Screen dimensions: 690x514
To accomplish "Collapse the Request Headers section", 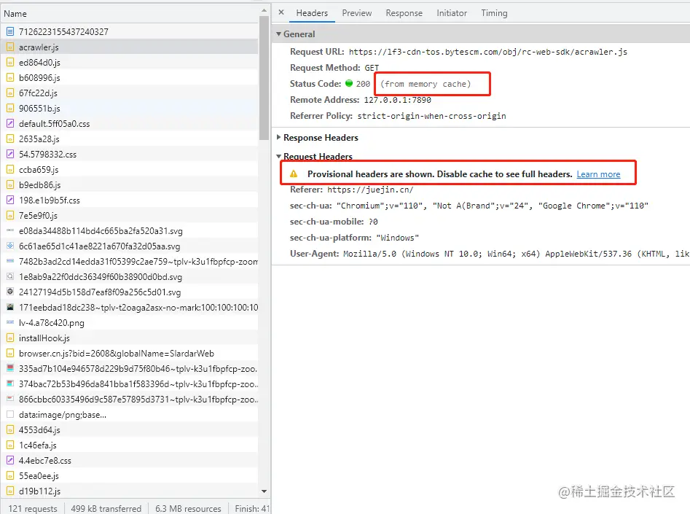I will click(278, 156).
